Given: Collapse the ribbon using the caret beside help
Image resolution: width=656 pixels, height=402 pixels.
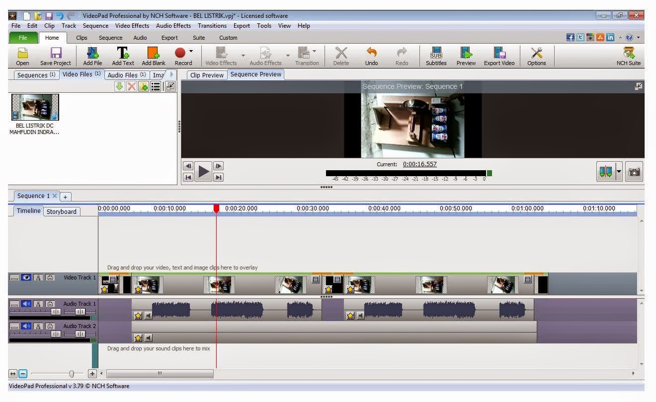Looking at the screenshot, I should coord(620,37).
